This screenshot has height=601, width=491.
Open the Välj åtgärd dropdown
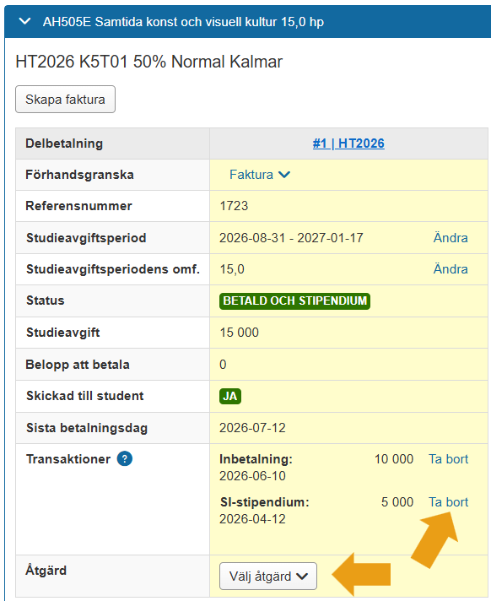coord(268,576)
